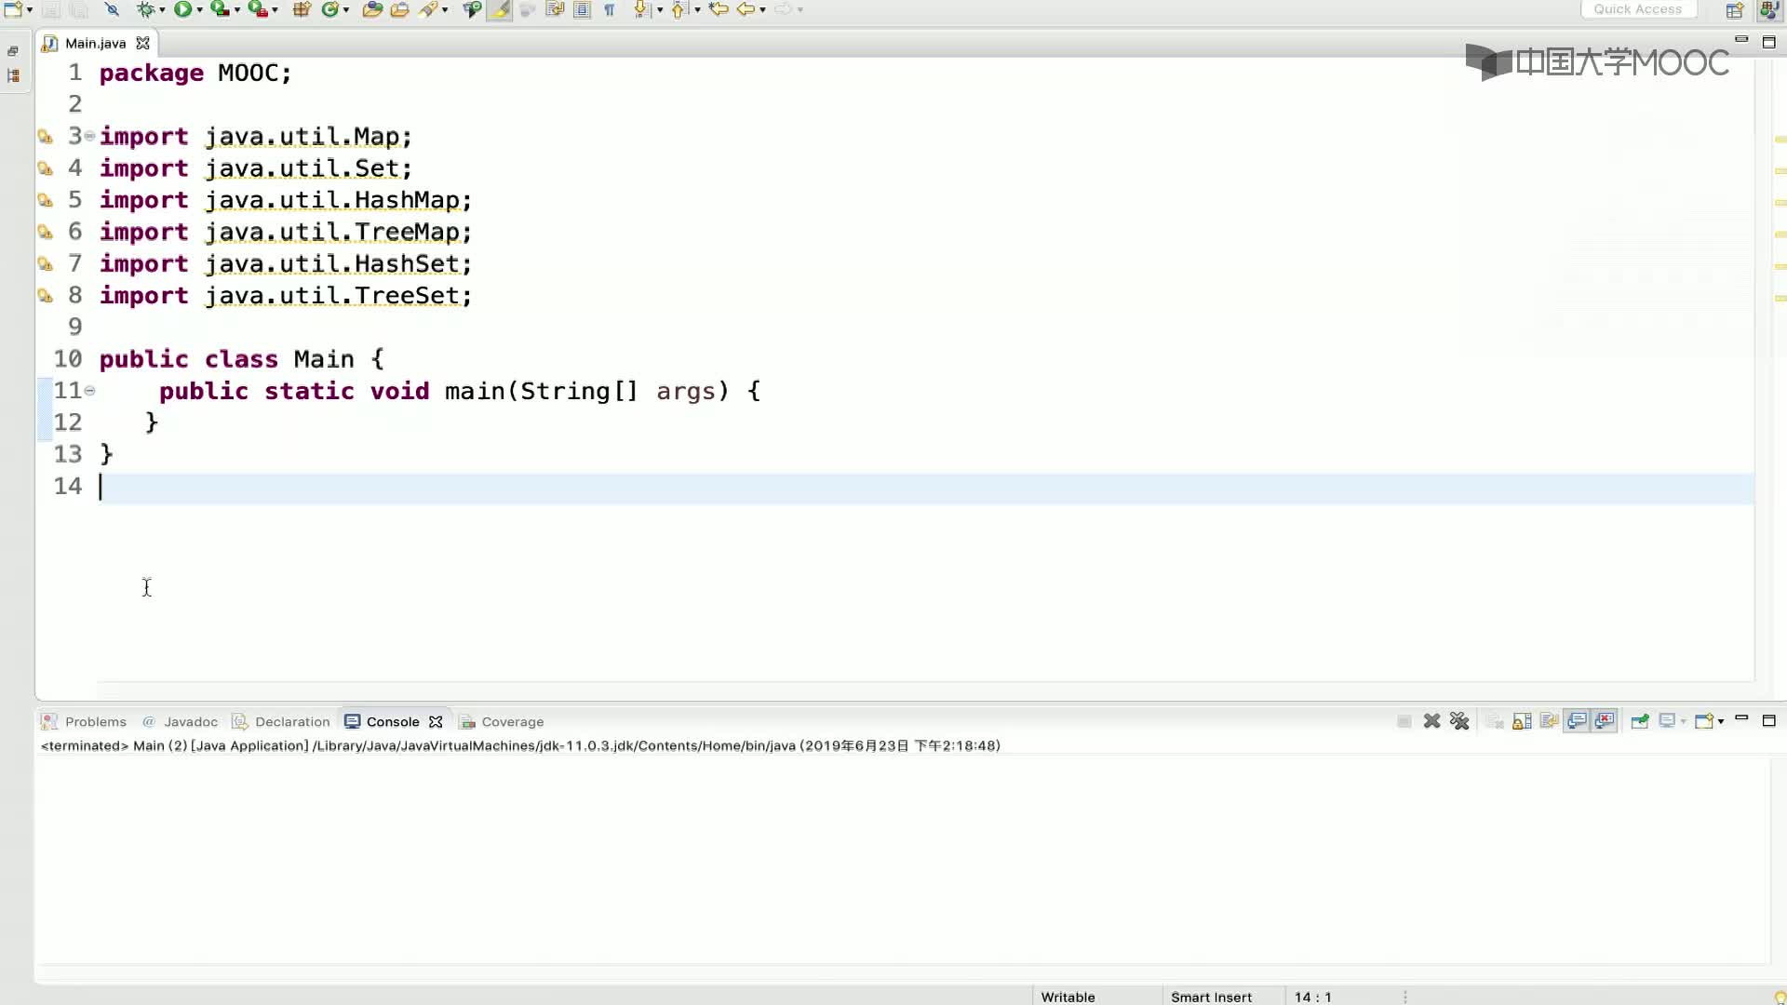Click the New wizard toolbar icon

point(13,9)
